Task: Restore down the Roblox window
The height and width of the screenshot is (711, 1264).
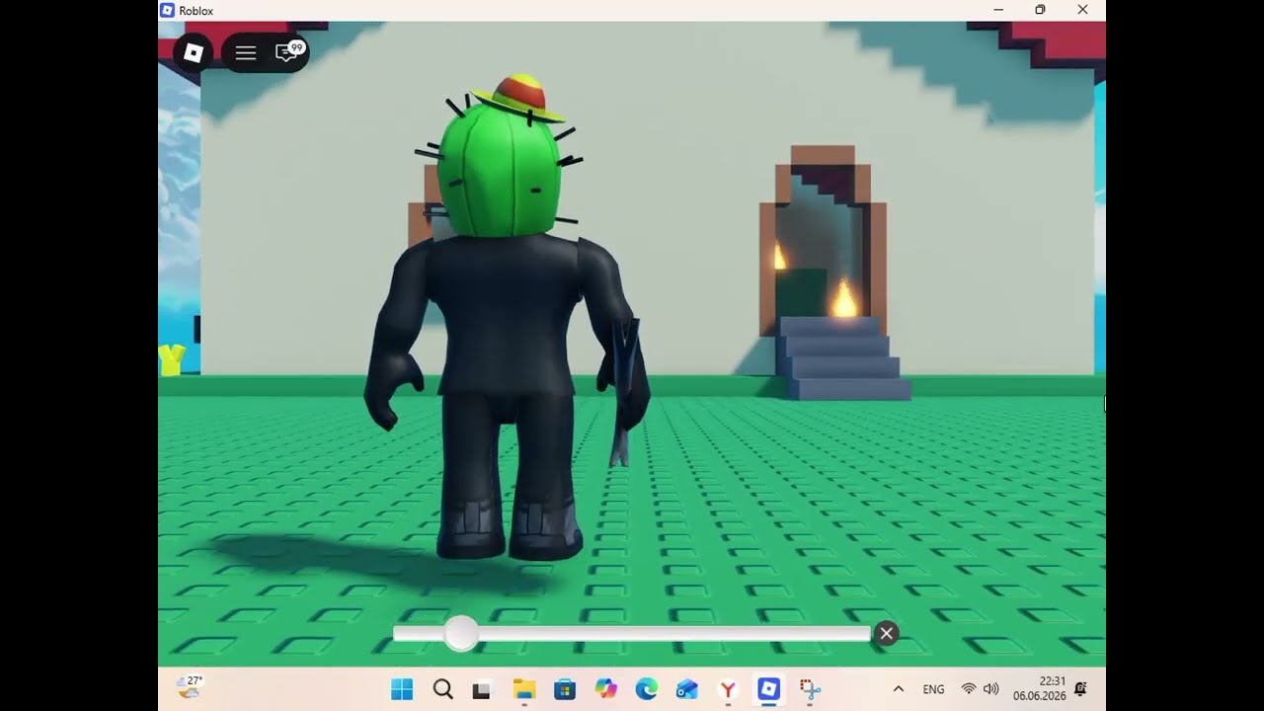Action: (x=1040, y=10)
